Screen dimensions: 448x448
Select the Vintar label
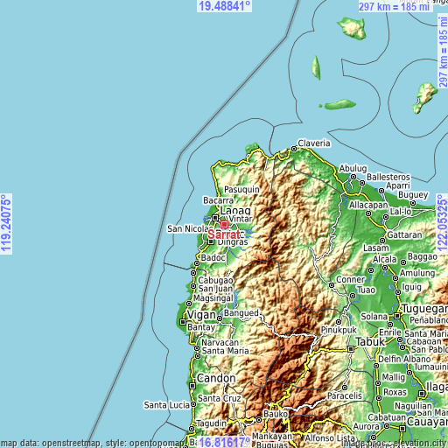pyautogui.click(x=241, y=219)
